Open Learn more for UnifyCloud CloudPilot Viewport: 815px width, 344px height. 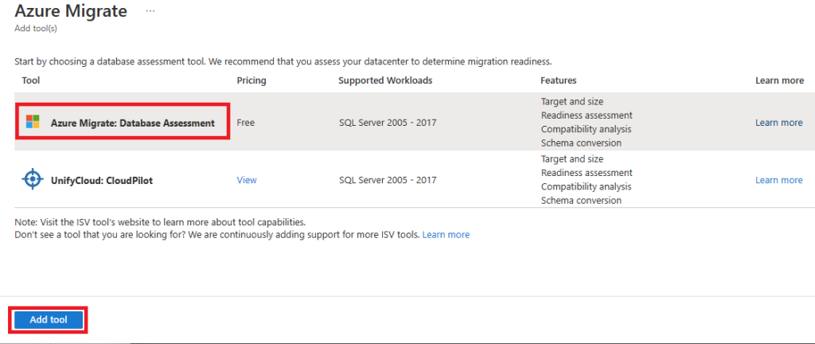coord(778,180)
